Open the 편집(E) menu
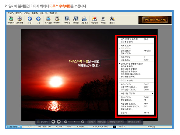Image resolution: width=180 pixels, height=135 pixels. (19, 13)
